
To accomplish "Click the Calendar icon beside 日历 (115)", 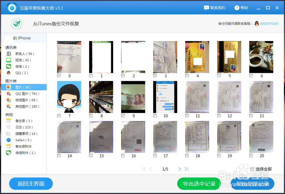I will click(x=9, y=127).
